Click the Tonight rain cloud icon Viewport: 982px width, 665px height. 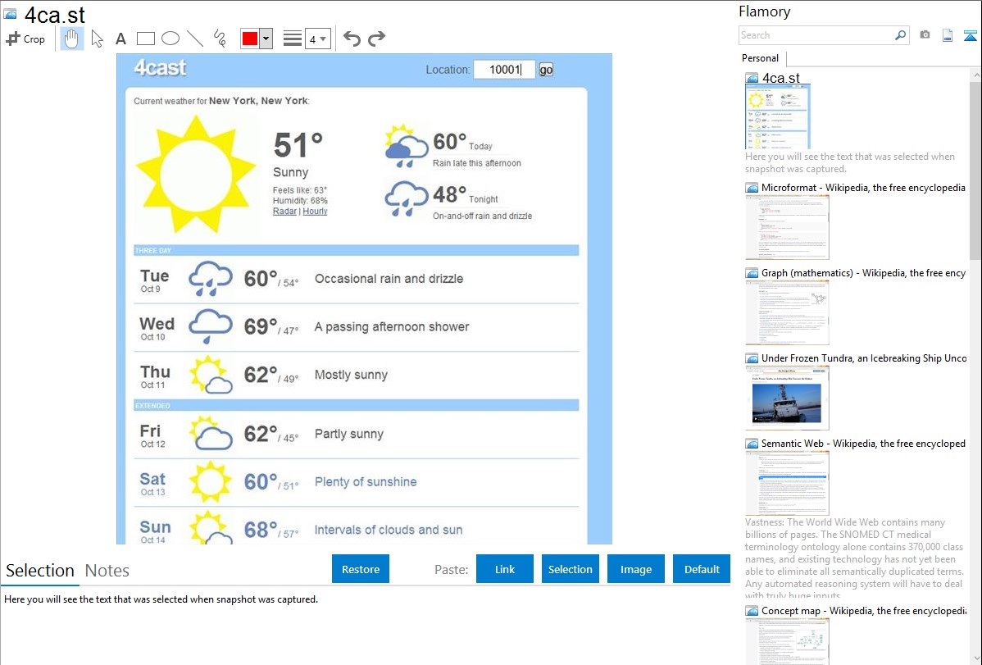(x=406, y=198)
